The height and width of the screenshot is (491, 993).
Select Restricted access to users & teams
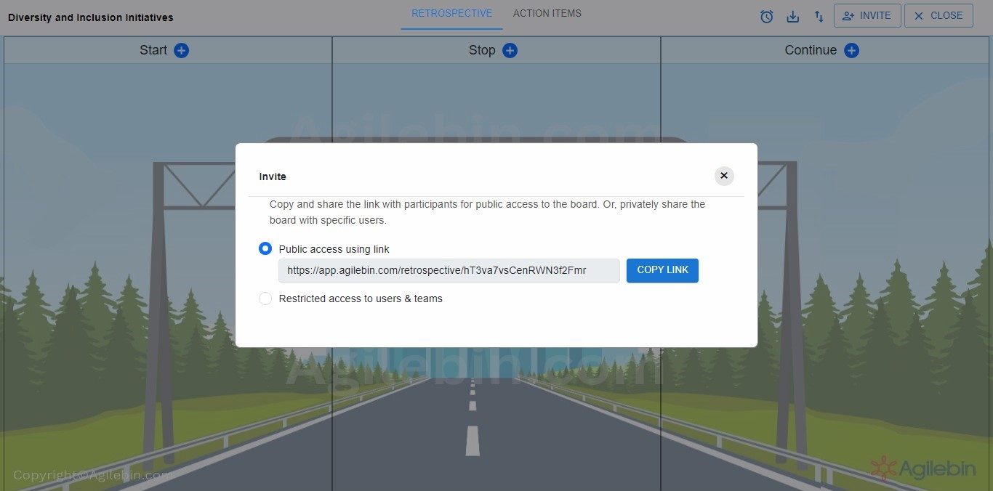pos(265,298)
